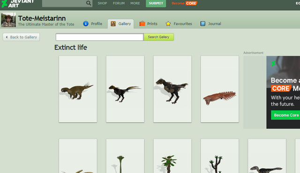Click the Journal book icon
The image size is (300, 173).
(203, 24)
